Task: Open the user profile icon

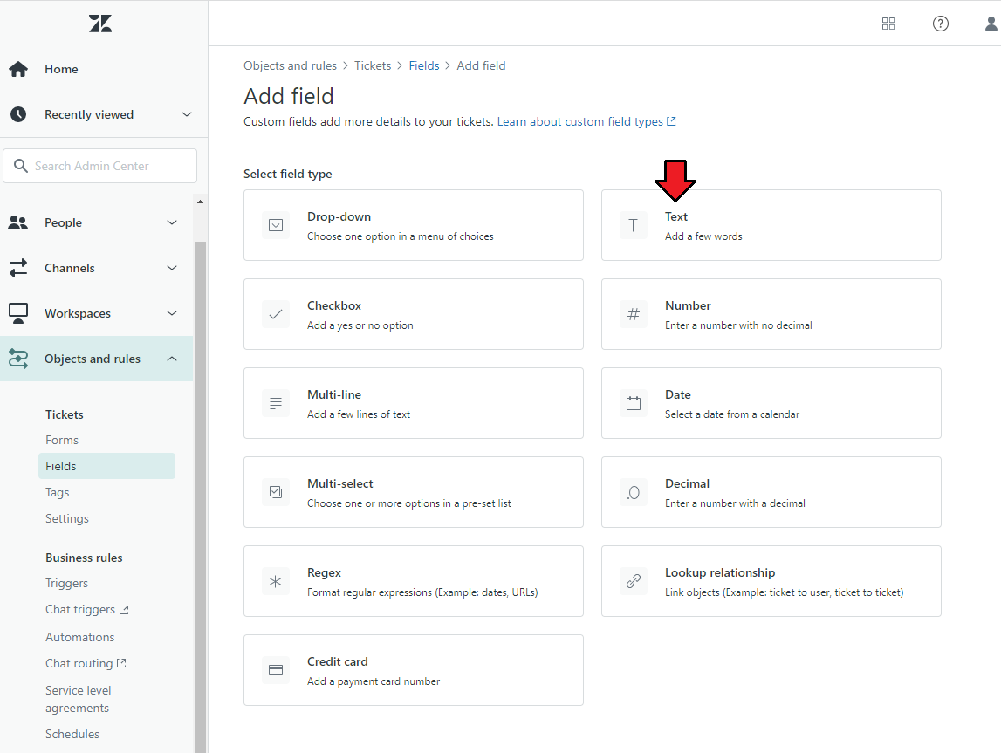Action: click(991, 24)
